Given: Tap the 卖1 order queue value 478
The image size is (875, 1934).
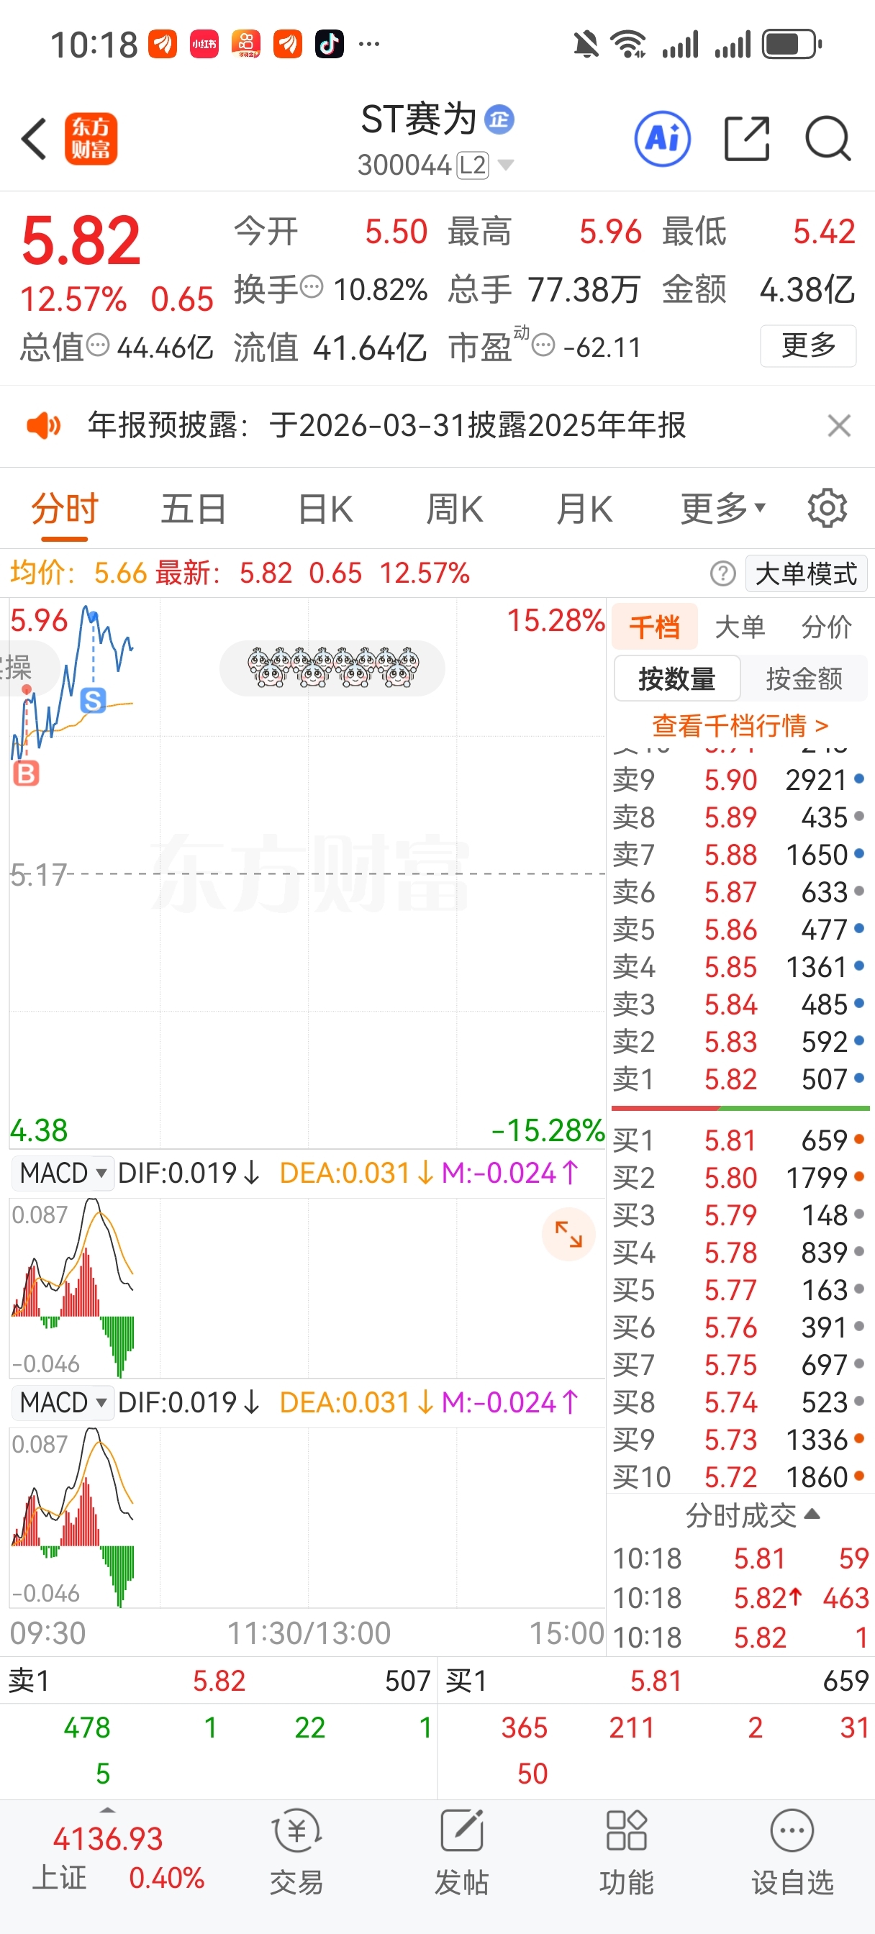Looking at the screenshot, I should [87, 1728].
